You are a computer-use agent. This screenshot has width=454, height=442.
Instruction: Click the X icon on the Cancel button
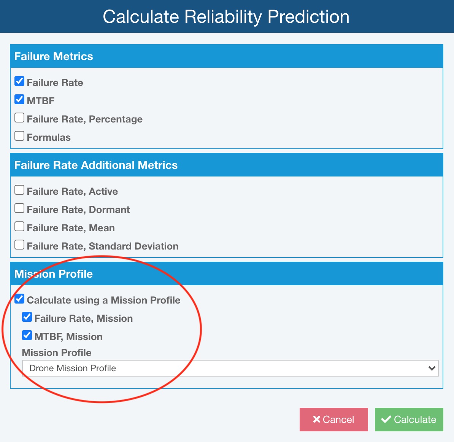(316, 420)
